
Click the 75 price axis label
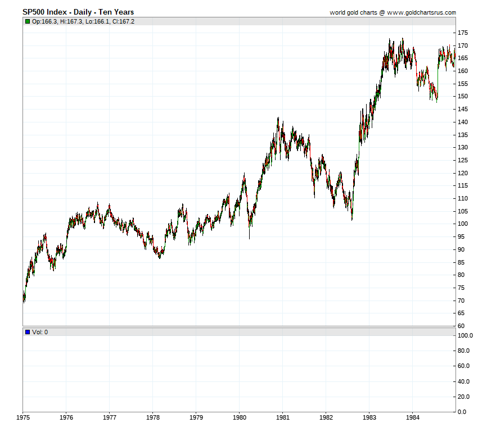pyautogui.click(x=461, y=288)
